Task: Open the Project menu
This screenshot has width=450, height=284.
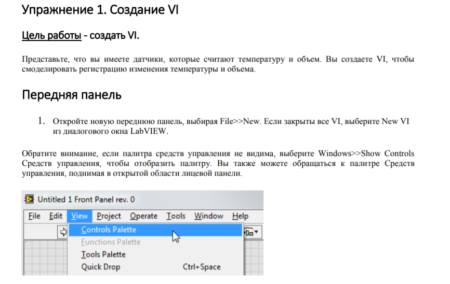Action: coord(109,216)
